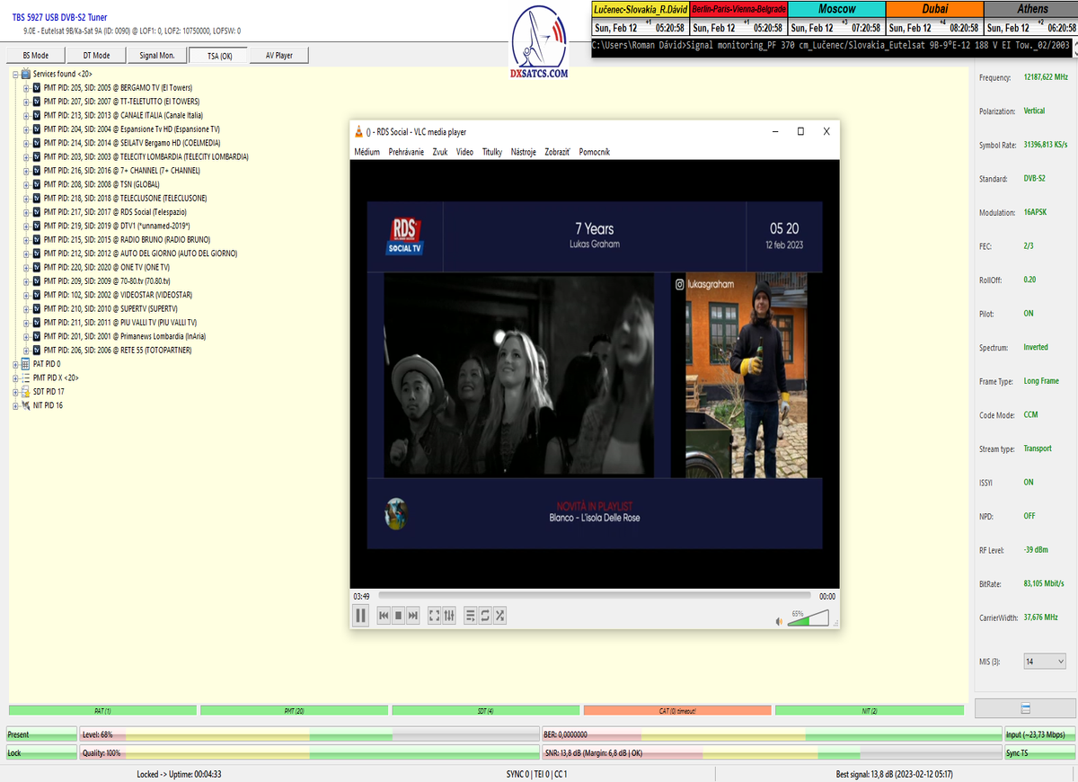
Task: Click the AV Player button
Action: coord(278,56)
